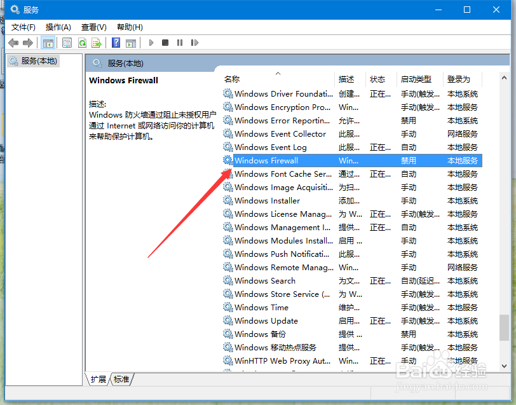Screen dimensions: 516x405
Task: Switch to the 标准 tab
Action: [x=121, y=380]
